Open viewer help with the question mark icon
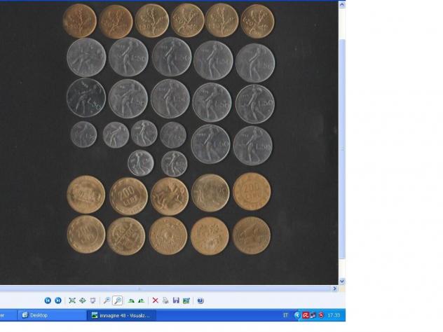The height and width of the screenshot is (332, 443). [200, 300]
